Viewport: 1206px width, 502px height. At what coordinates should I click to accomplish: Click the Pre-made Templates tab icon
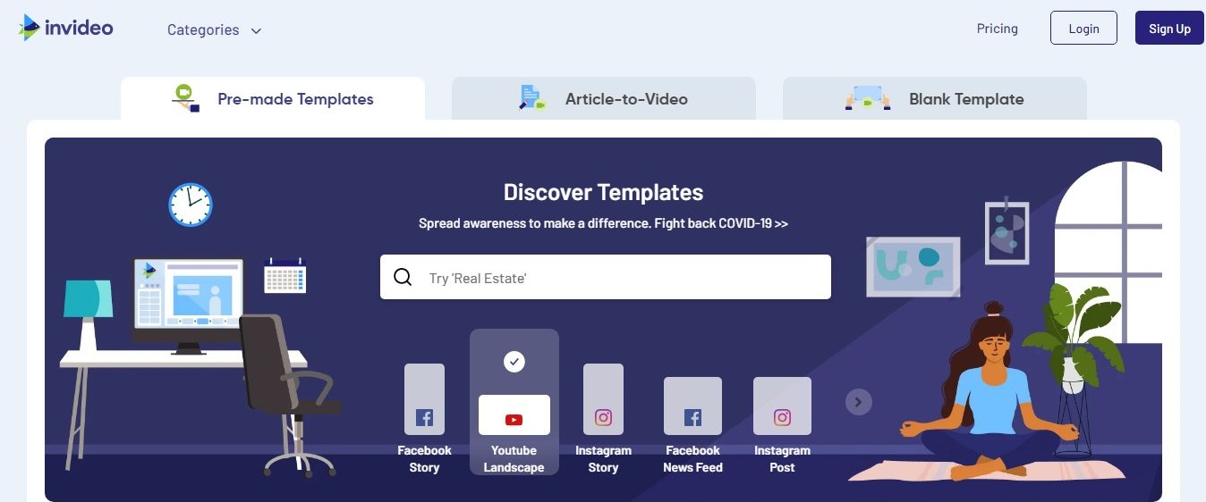coord(185,98)
